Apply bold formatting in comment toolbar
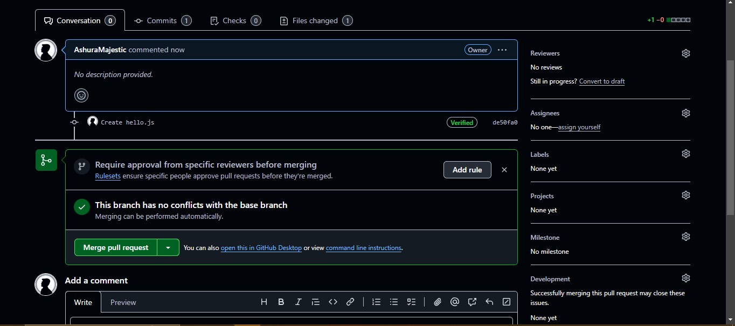The height and width of the screenshot is (326, 735). coord(281,302)
